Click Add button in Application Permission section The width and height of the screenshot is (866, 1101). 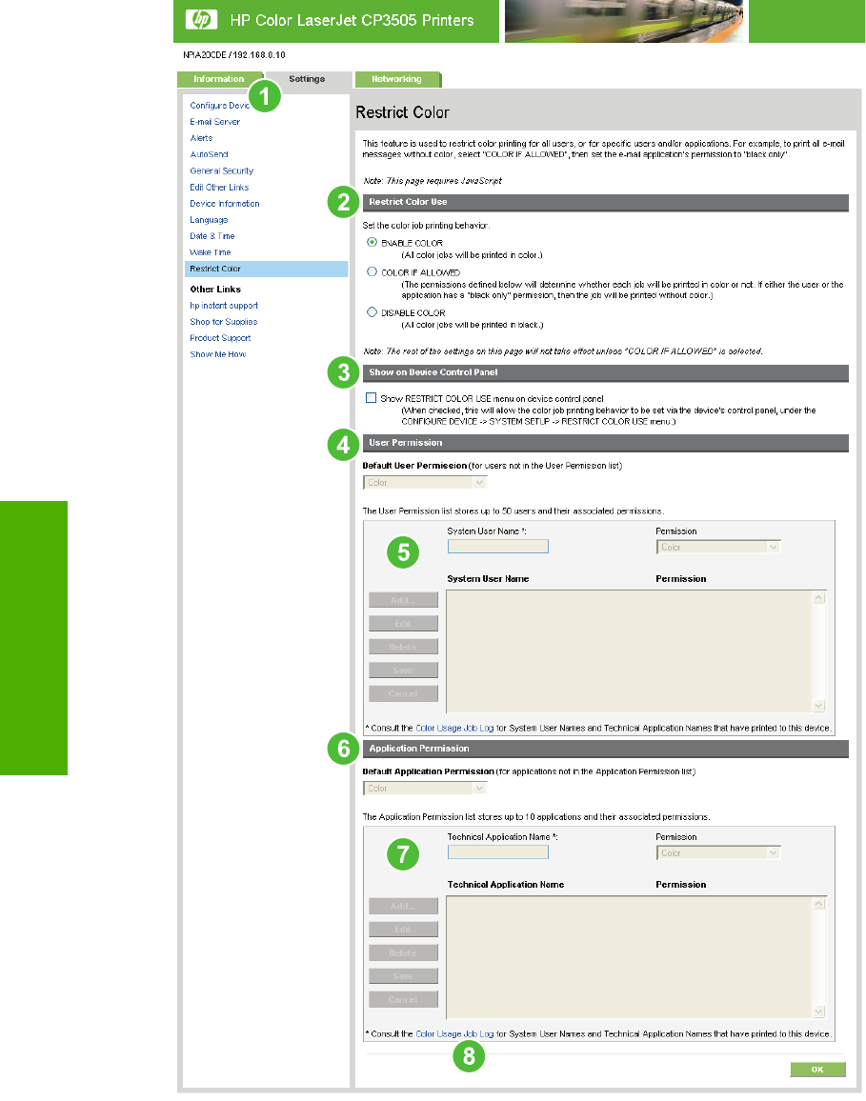pyautogui.click(x=403, y=906)
